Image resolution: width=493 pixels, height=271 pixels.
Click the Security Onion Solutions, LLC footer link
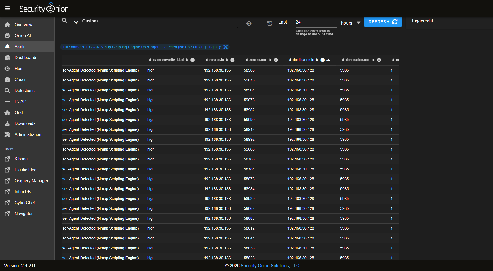click(x=270, y=266)
